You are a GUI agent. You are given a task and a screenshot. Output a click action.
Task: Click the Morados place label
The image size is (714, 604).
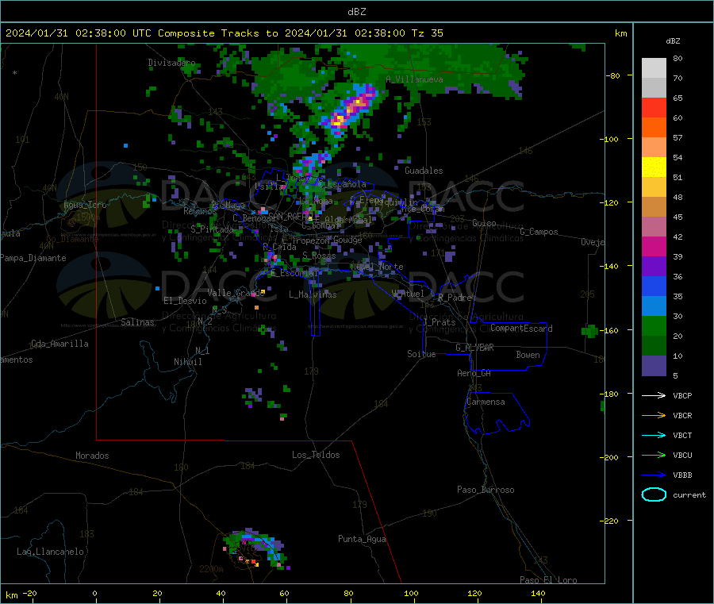(x=92, y=456)
